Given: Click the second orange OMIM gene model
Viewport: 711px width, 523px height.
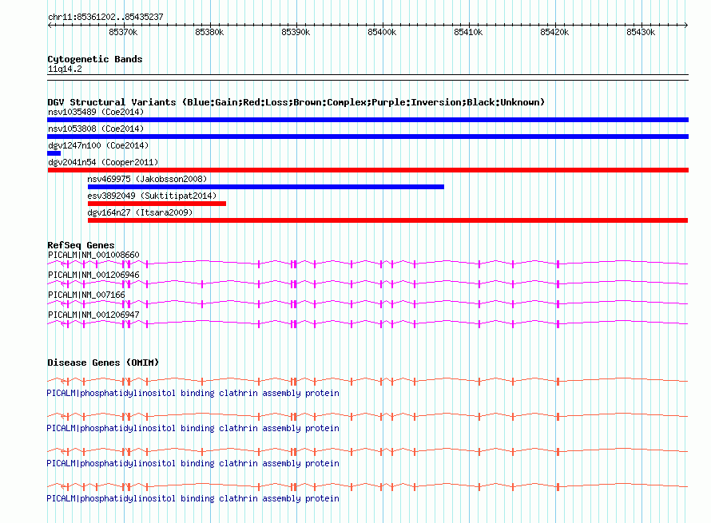Looking at the screenshot, I should click(x=367, y=416).
